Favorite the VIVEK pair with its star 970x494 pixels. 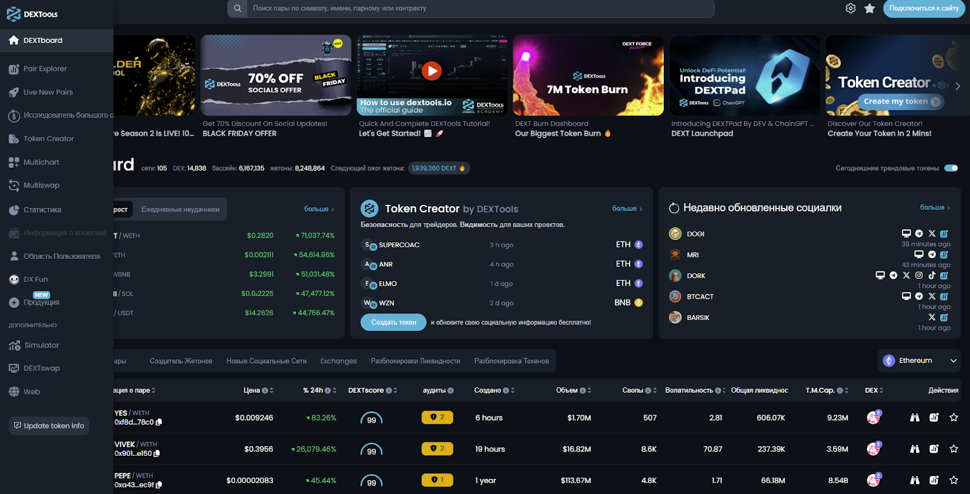[x=954, y=449]
